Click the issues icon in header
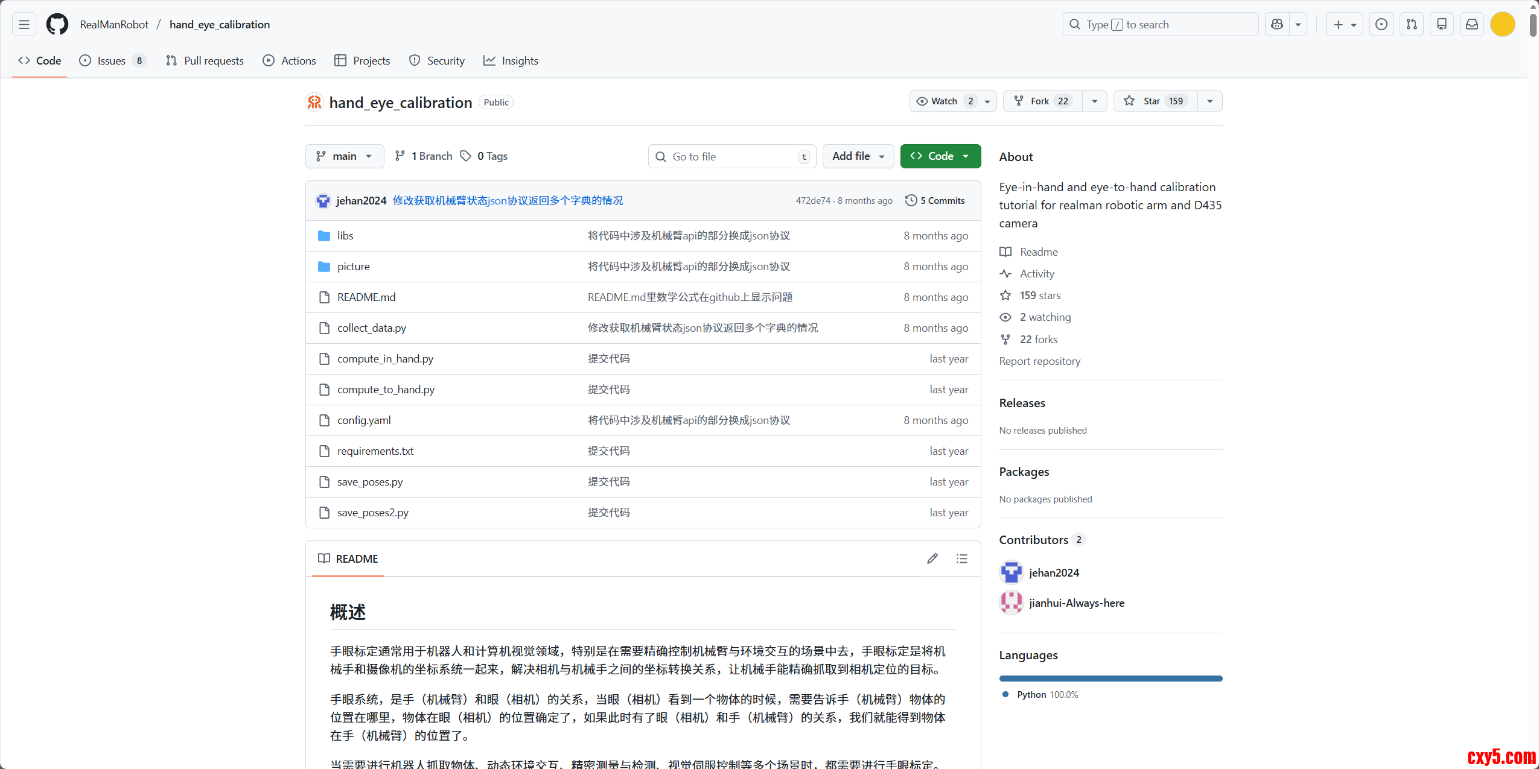The height and width of the screenshot is (769, 1539). [x=1381, y=24]
